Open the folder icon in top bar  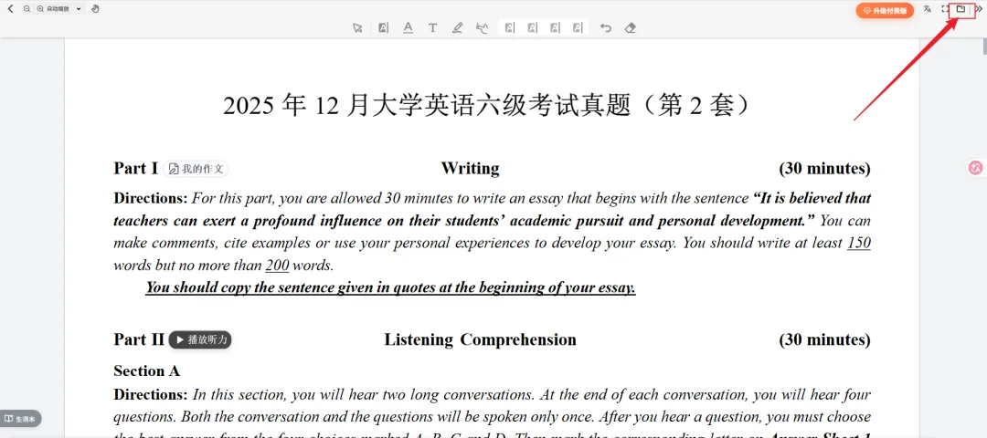click(960, 9)
